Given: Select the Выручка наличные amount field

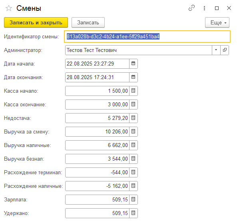Looking at the screenshot, I should coord(98,145).
